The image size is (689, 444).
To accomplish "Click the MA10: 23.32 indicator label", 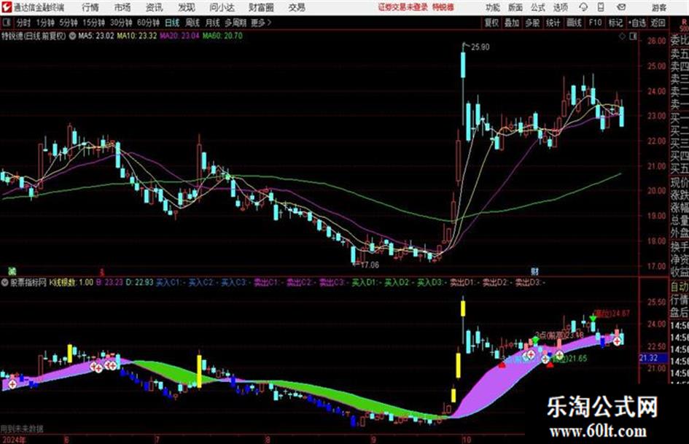I will [136, 36].
